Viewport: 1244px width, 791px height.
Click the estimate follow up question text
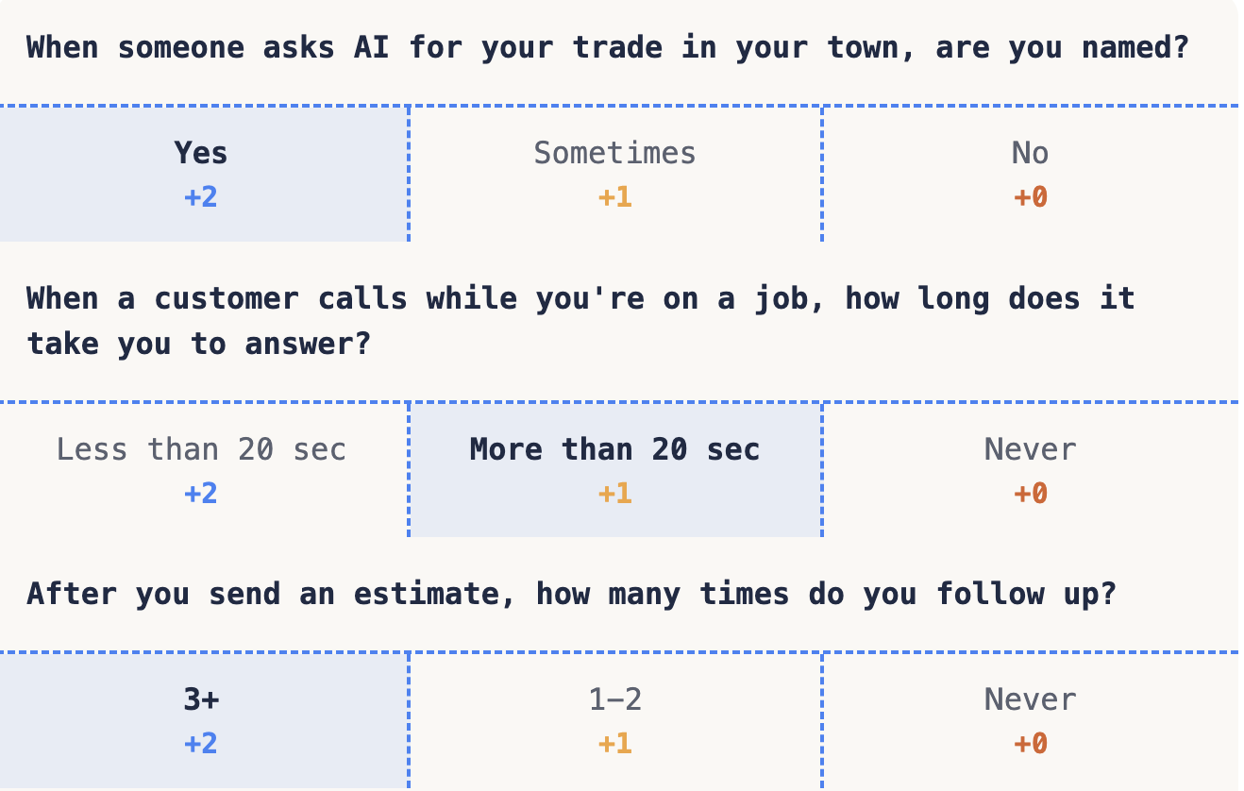572,594
